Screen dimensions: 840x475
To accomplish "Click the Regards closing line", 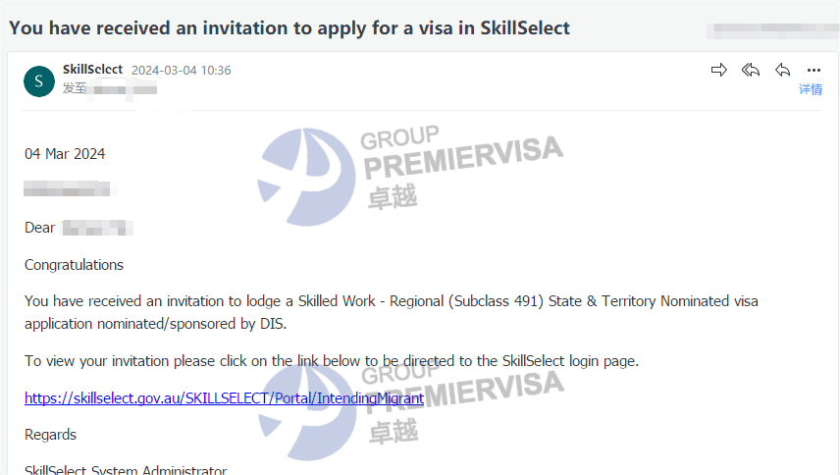I will click(50, 434).
